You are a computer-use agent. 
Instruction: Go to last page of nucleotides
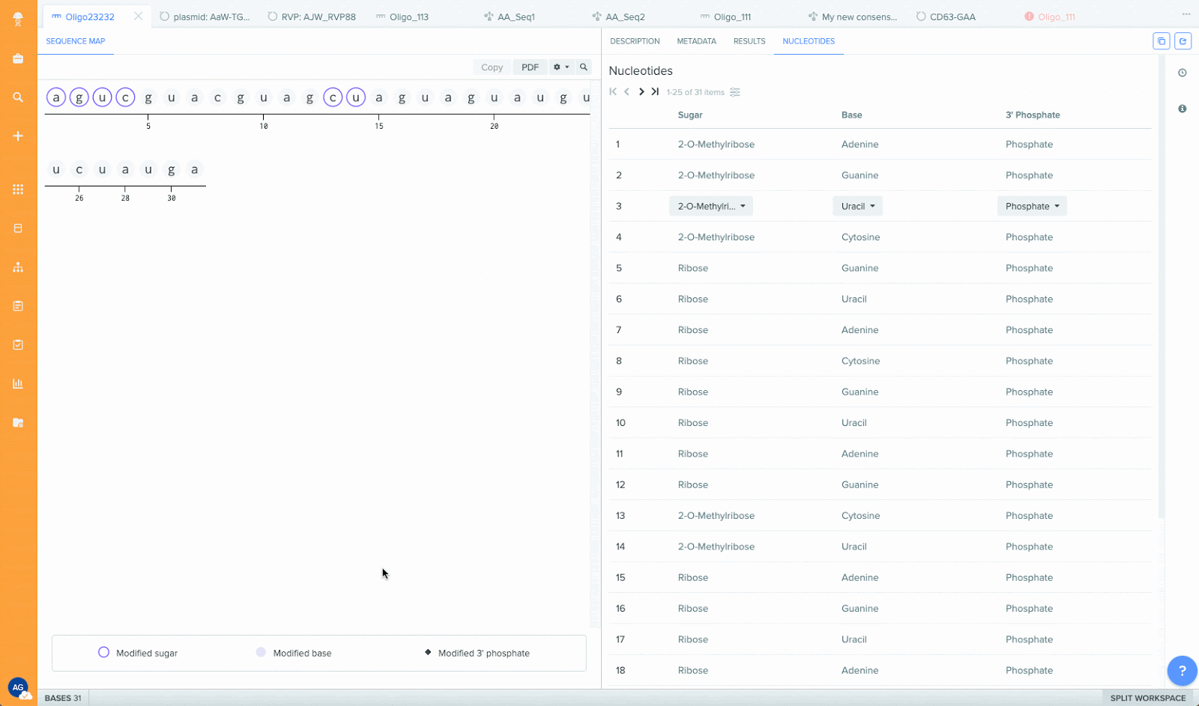(655, 92)
